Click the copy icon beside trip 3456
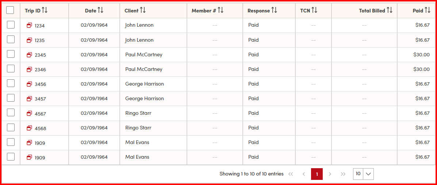 click(29, 84)
